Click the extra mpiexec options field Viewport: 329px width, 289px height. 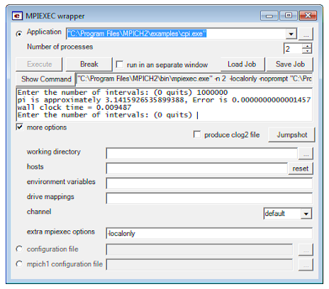pyautogui.click(x=209, y=234)
